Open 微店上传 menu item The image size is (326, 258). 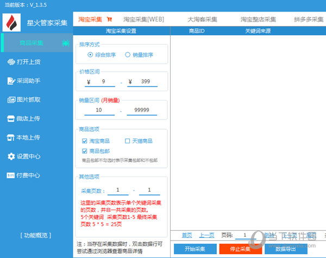click(x=28, y=119)
